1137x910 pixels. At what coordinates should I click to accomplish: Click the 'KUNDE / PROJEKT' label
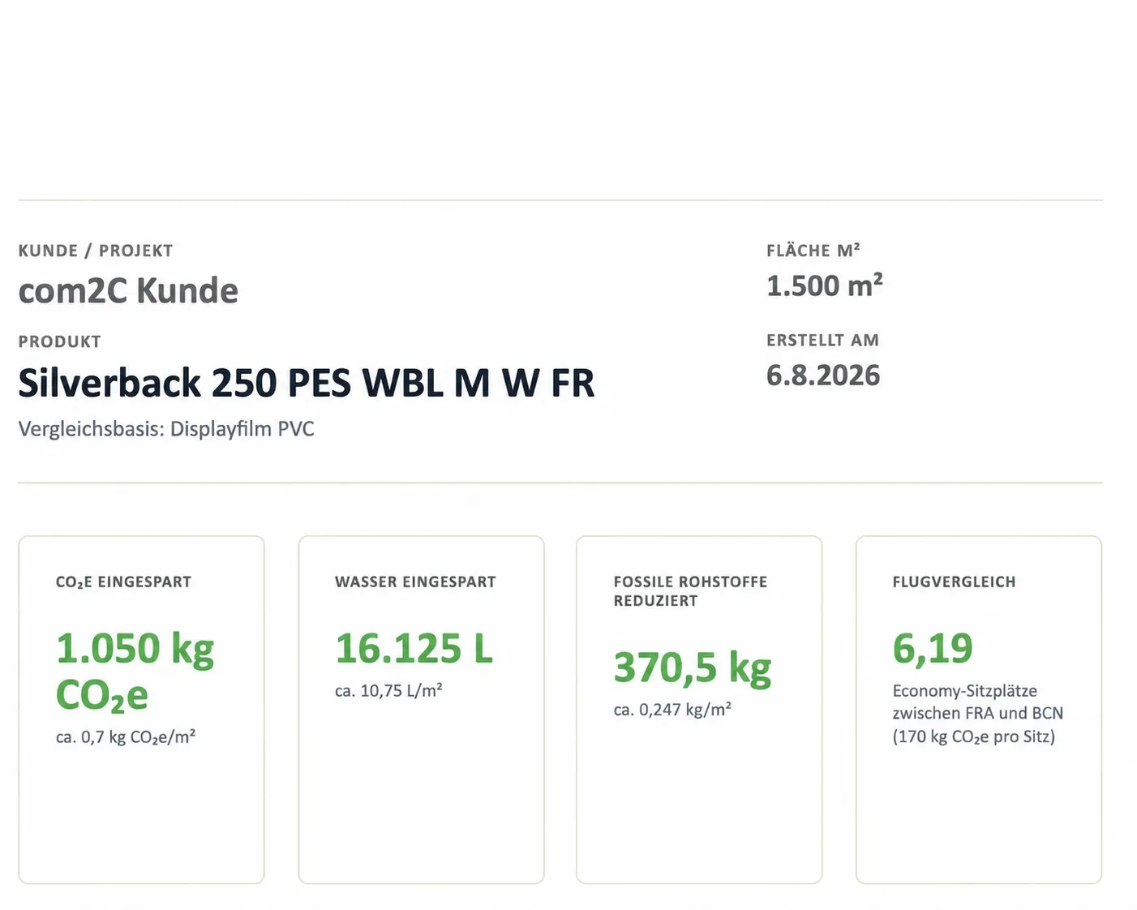pos(96,251)
